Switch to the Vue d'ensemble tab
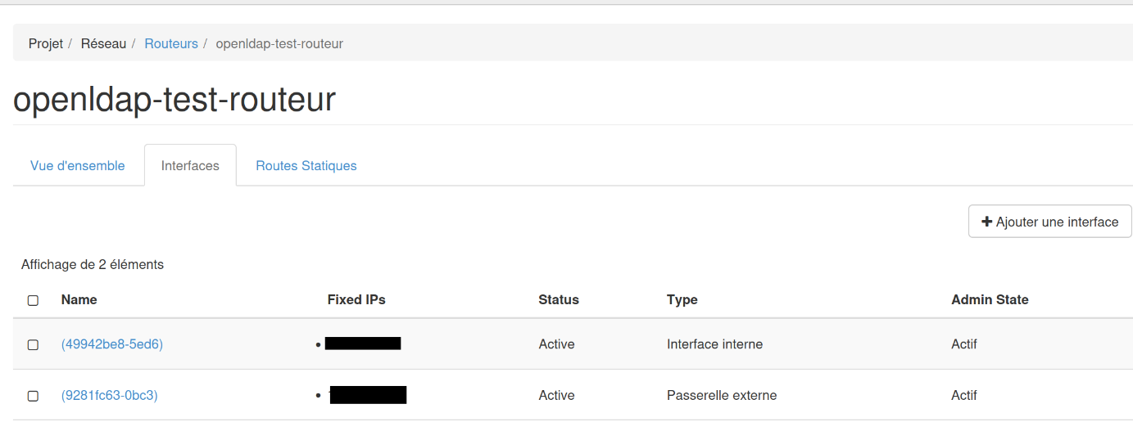 coord(78,166)
